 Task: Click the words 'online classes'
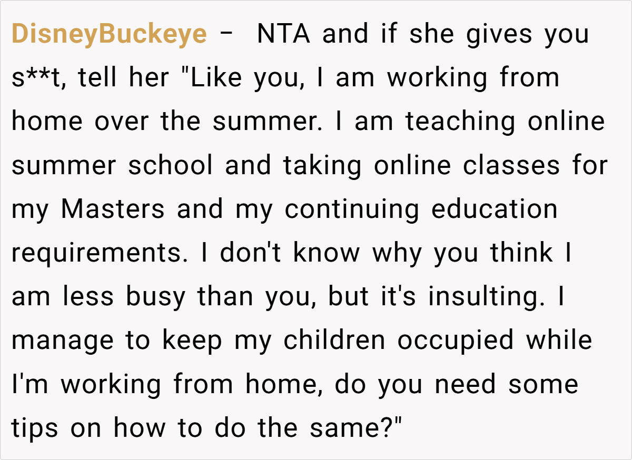(467, 165)
